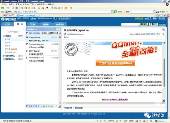Click the chain-link toolbar icon
Screen dimensions: 170x123
pyautogui.click(x=59, y=8)
